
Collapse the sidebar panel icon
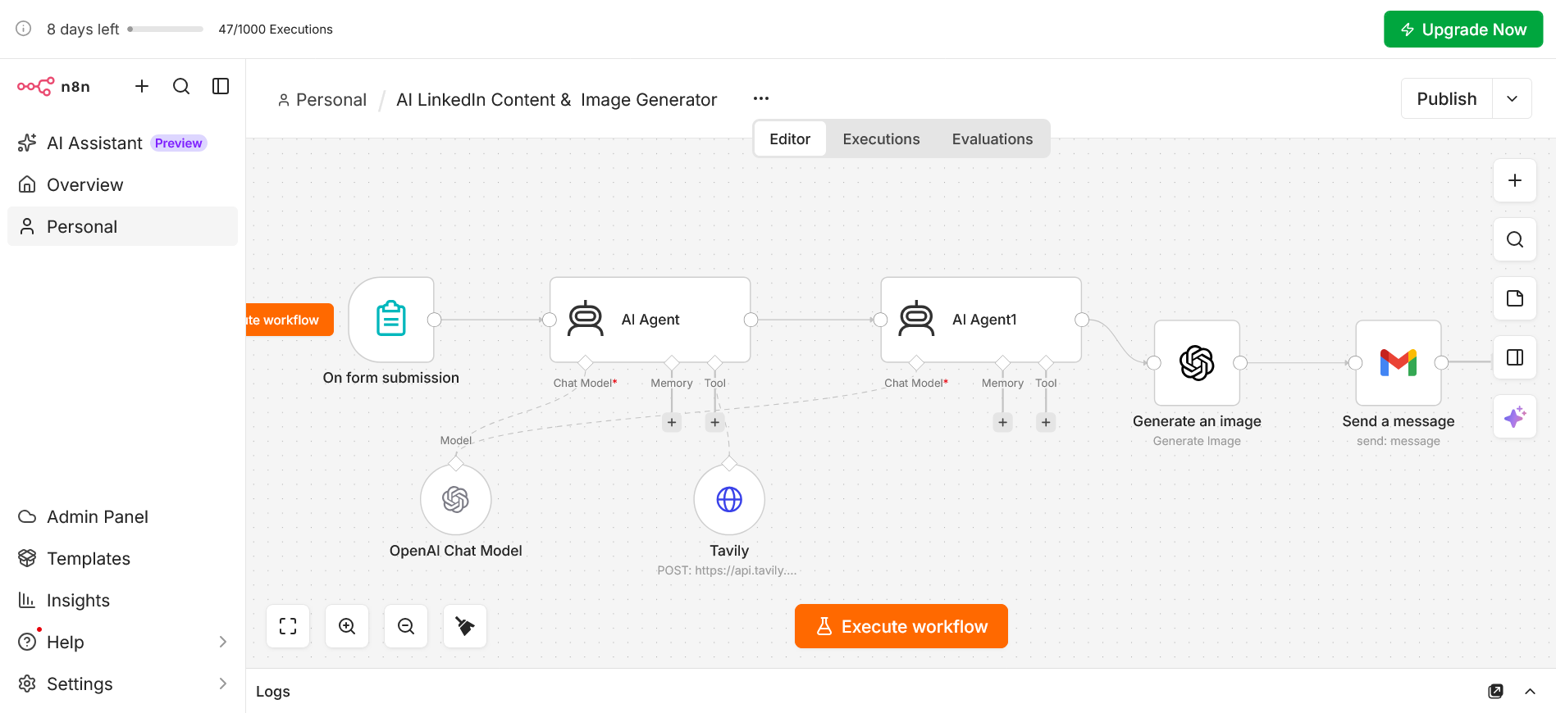click(x=221, y=86)
